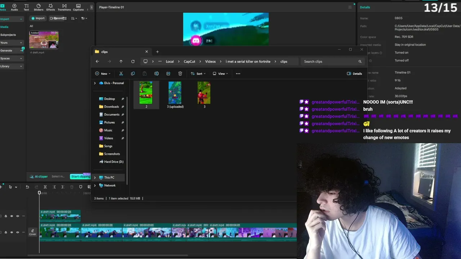Open the Sort dropdown in Explorer
Screen dimensions: 461x259
(198, 74)
